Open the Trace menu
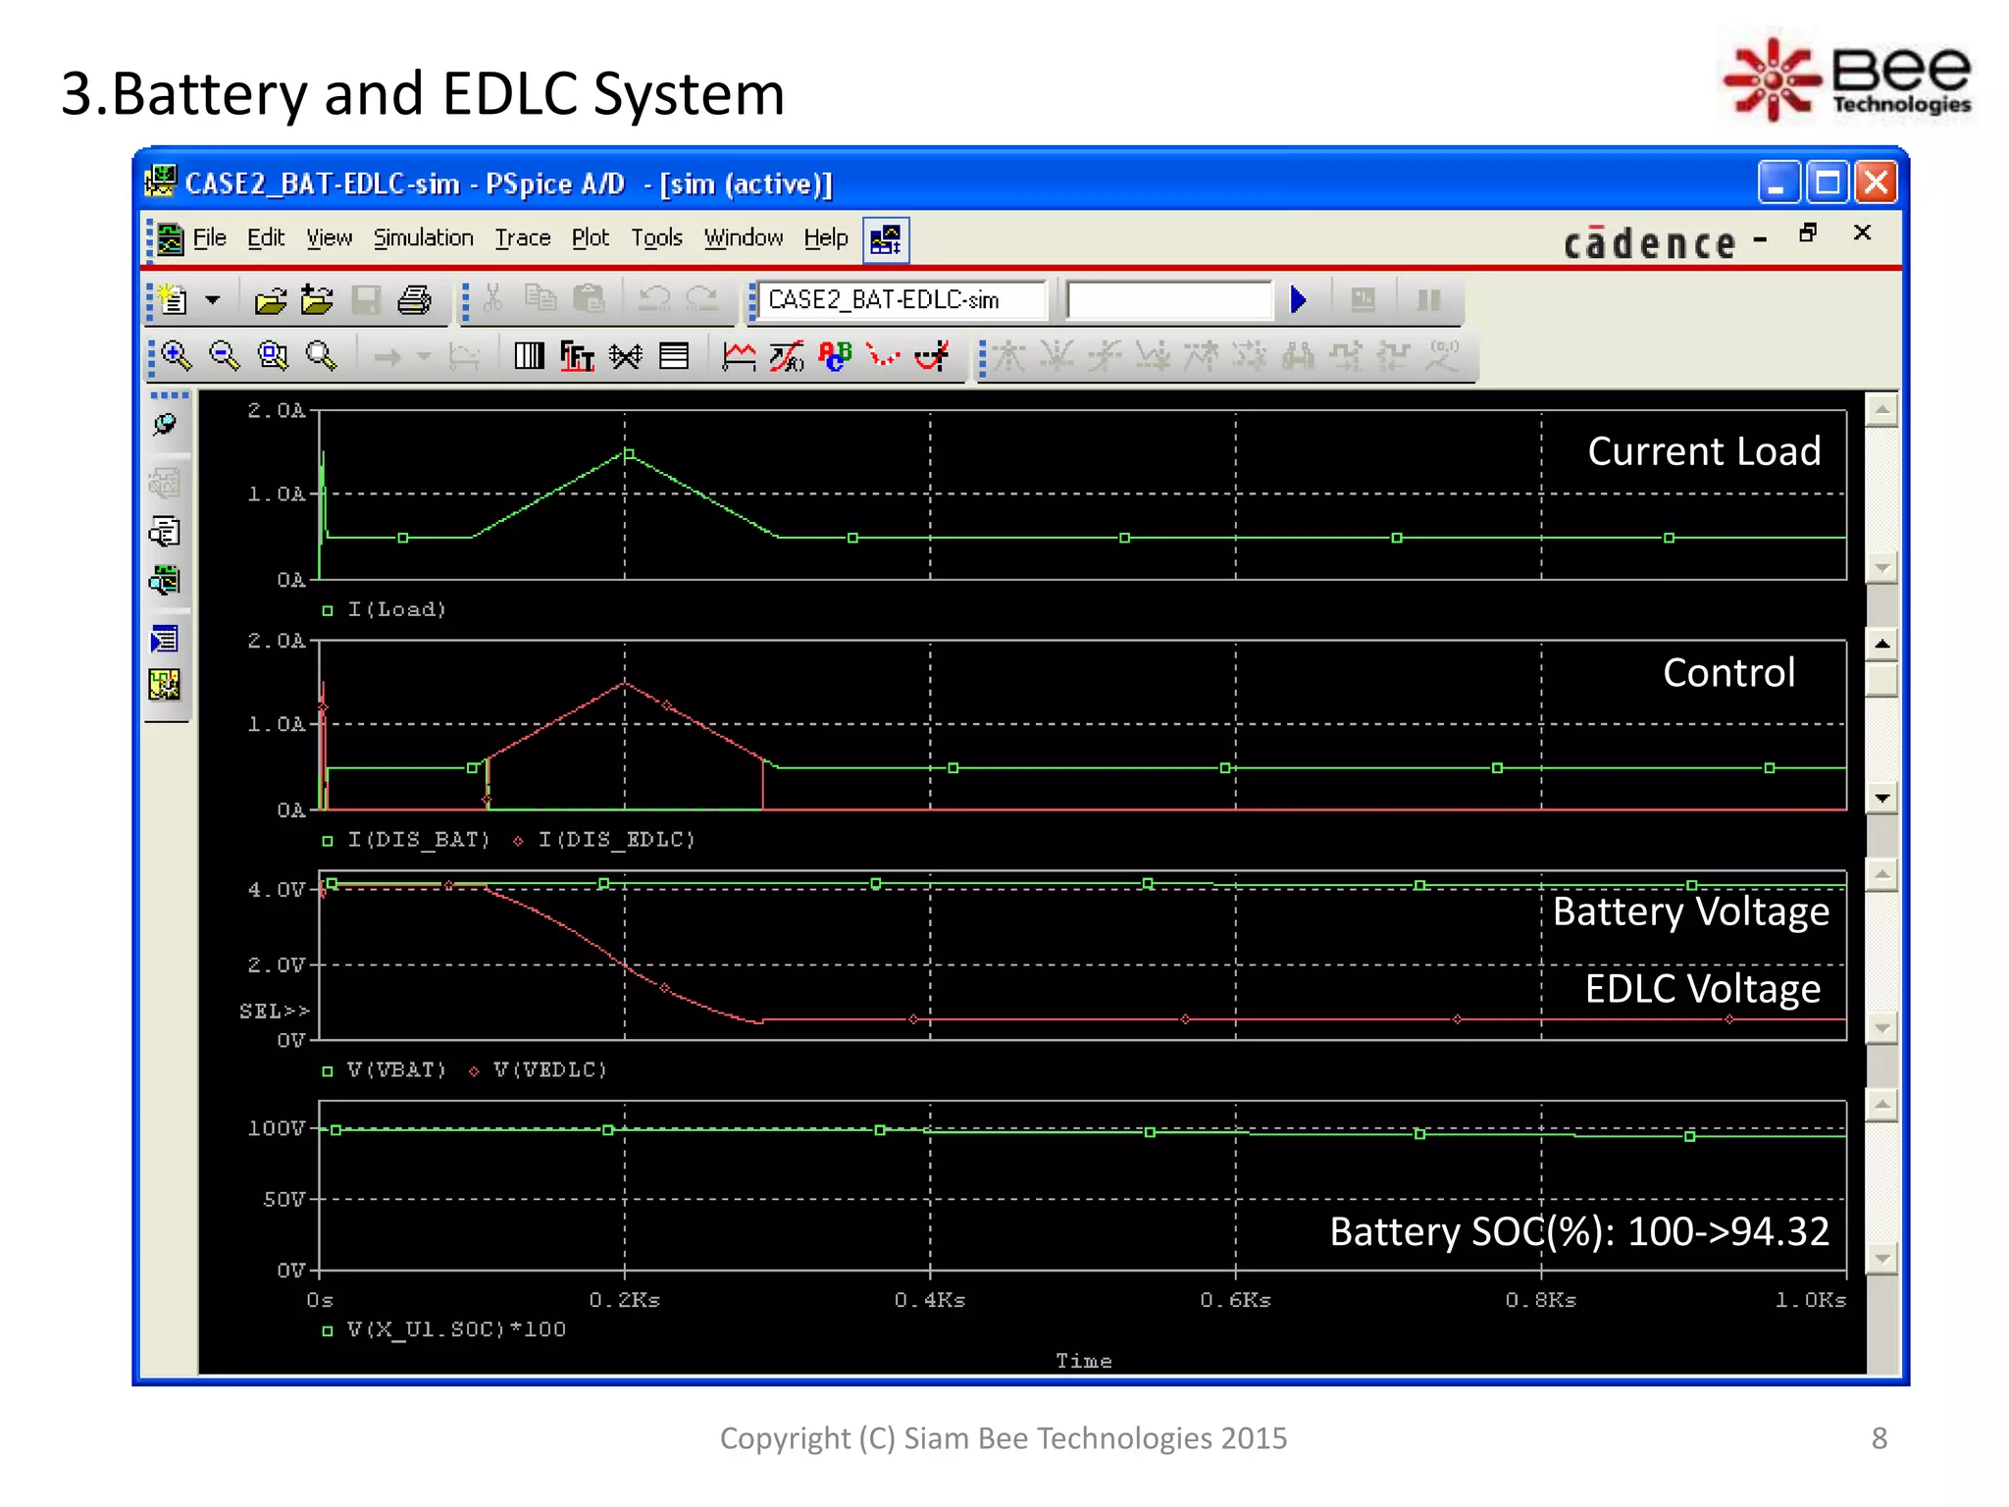This screenshot has width=2009, height=1507. pyautogui.click(x=522, y=238)
